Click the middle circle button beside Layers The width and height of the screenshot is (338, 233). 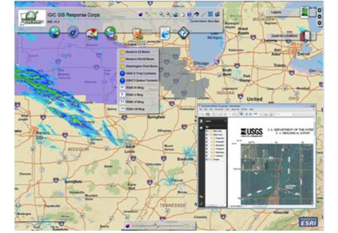pos(319,16)
